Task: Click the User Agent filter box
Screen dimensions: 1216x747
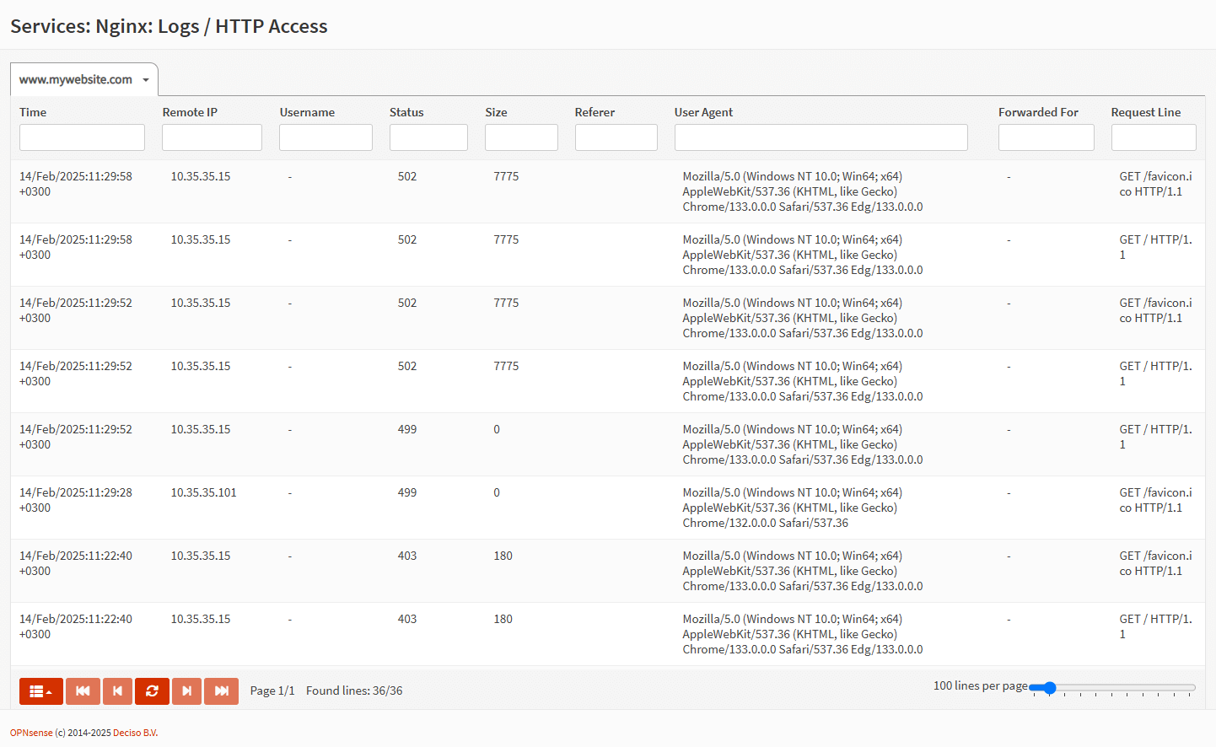Action: point(821,137)
